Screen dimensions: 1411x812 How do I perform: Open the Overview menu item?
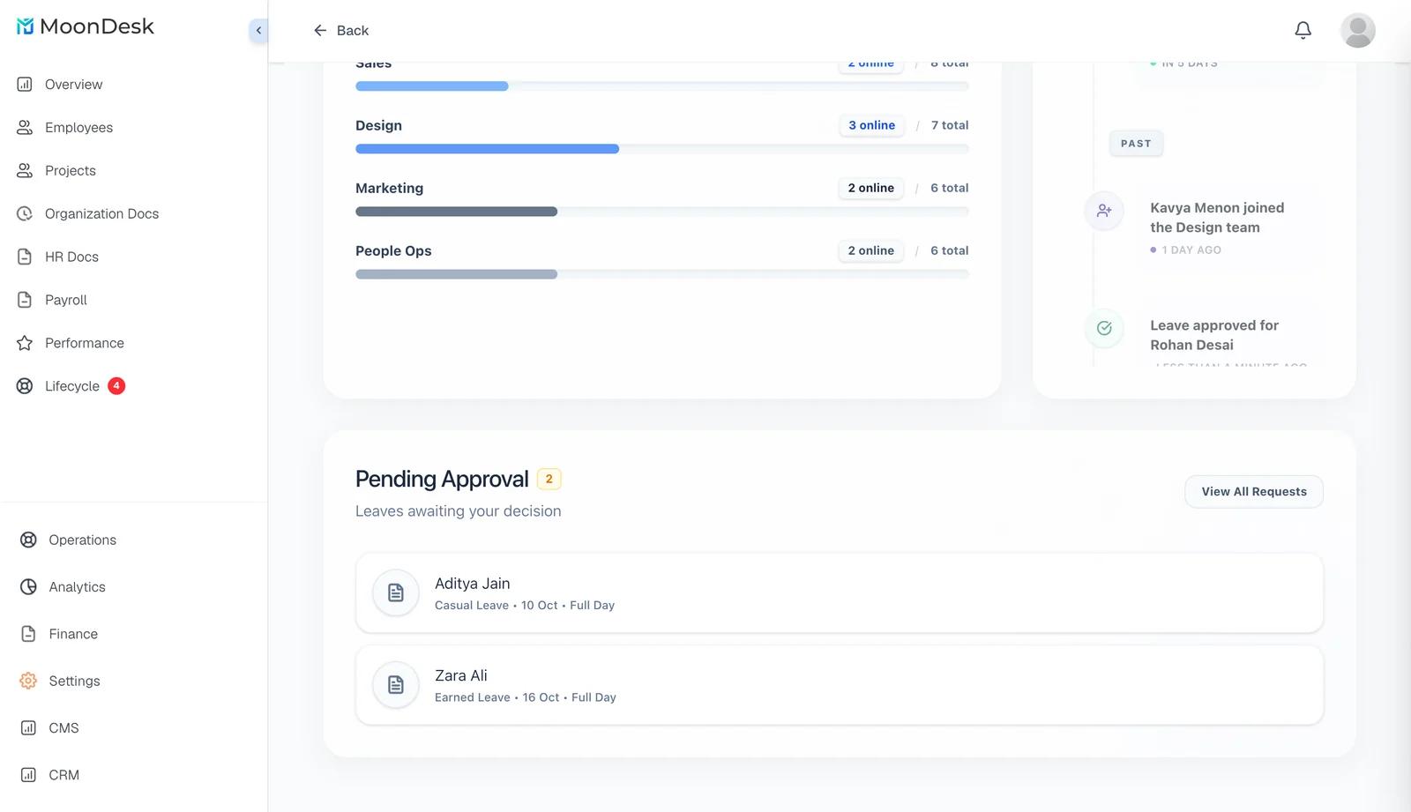point(73,85)
